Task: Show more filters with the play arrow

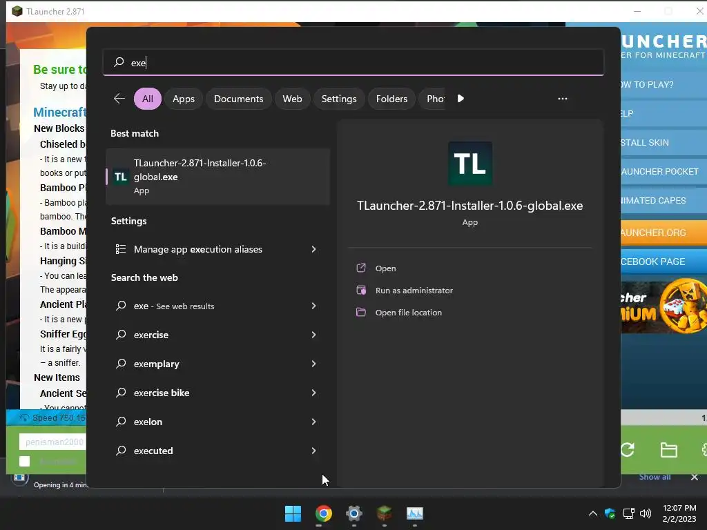Action: pos(461,99)
